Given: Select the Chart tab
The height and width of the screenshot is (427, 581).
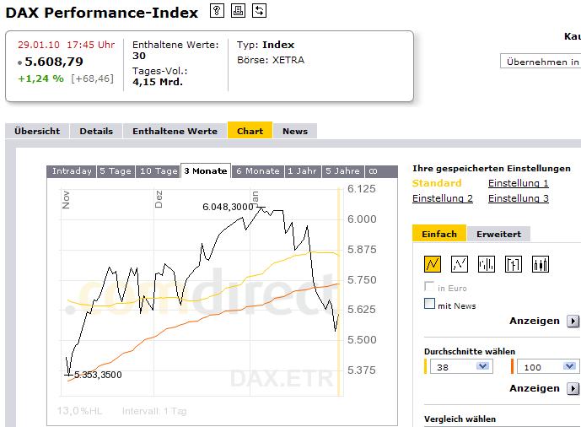Looking at the screenshot, I should click(x=250, y=131).
